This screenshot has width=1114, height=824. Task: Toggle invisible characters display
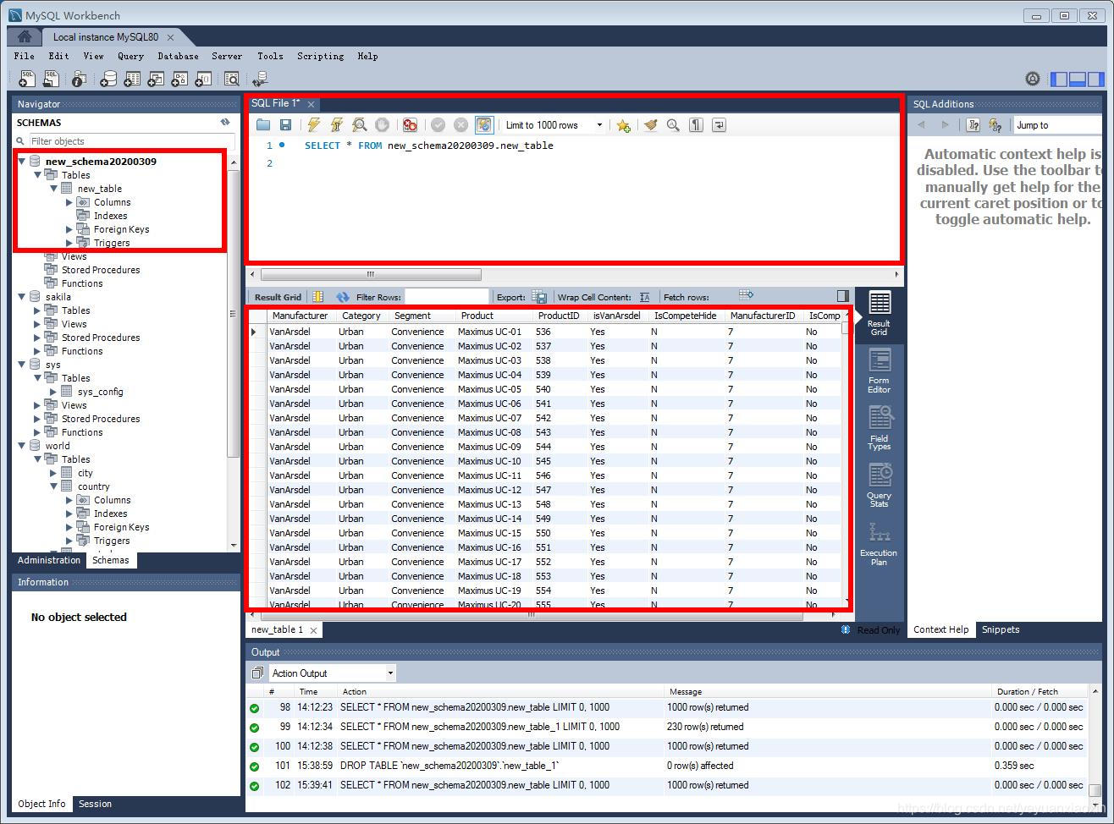(x=696, y=125)
